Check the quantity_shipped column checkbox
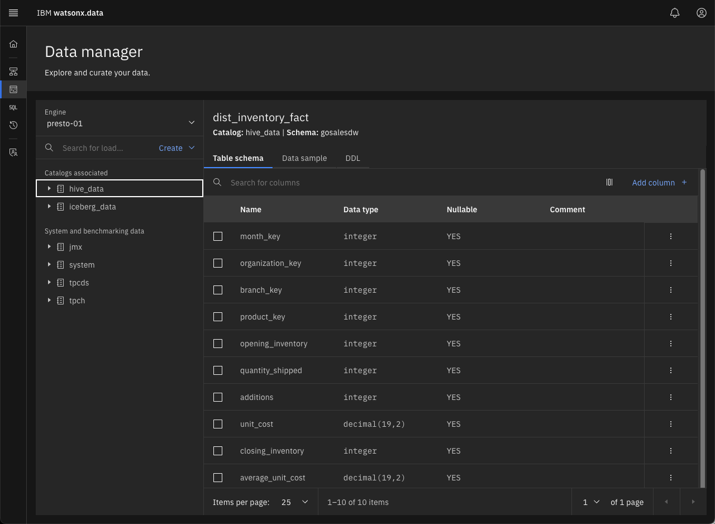Screen dimensions: 715x524 pyautogui.click(x=218, y=370)
